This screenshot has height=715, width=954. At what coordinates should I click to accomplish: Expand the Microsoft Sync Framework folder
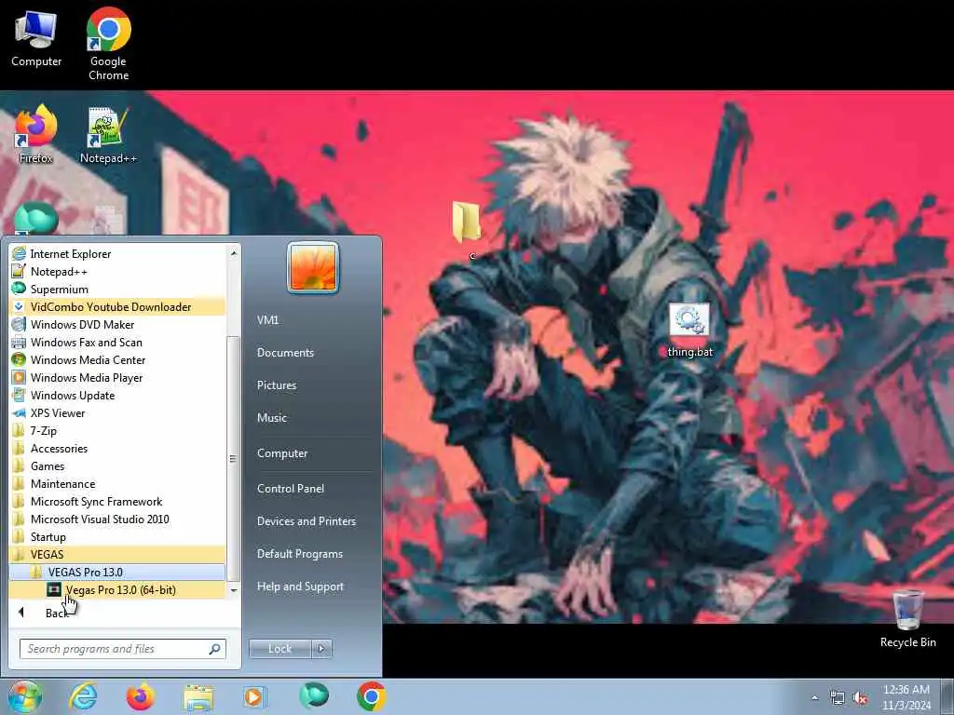(x=116, y=501)
